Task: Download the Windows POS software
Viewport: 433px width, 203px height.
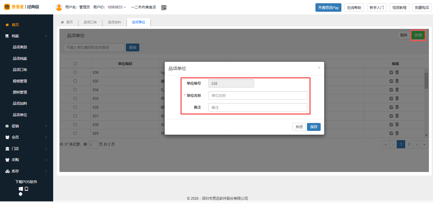Action: (x=21, y=189)
